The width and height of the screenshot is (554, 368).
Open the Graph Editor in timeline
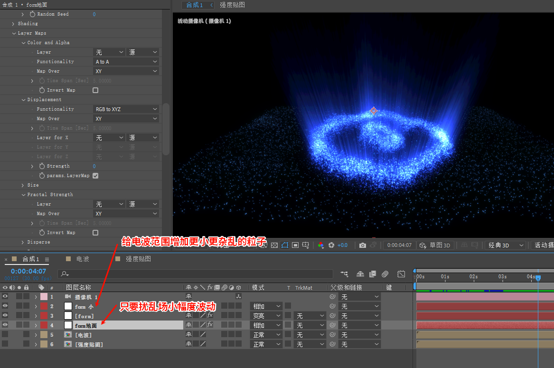[401, 274]
